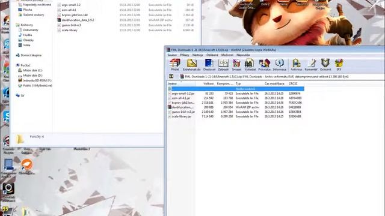Open the Soubor menu in WinRAR

[x=172, y=55]
